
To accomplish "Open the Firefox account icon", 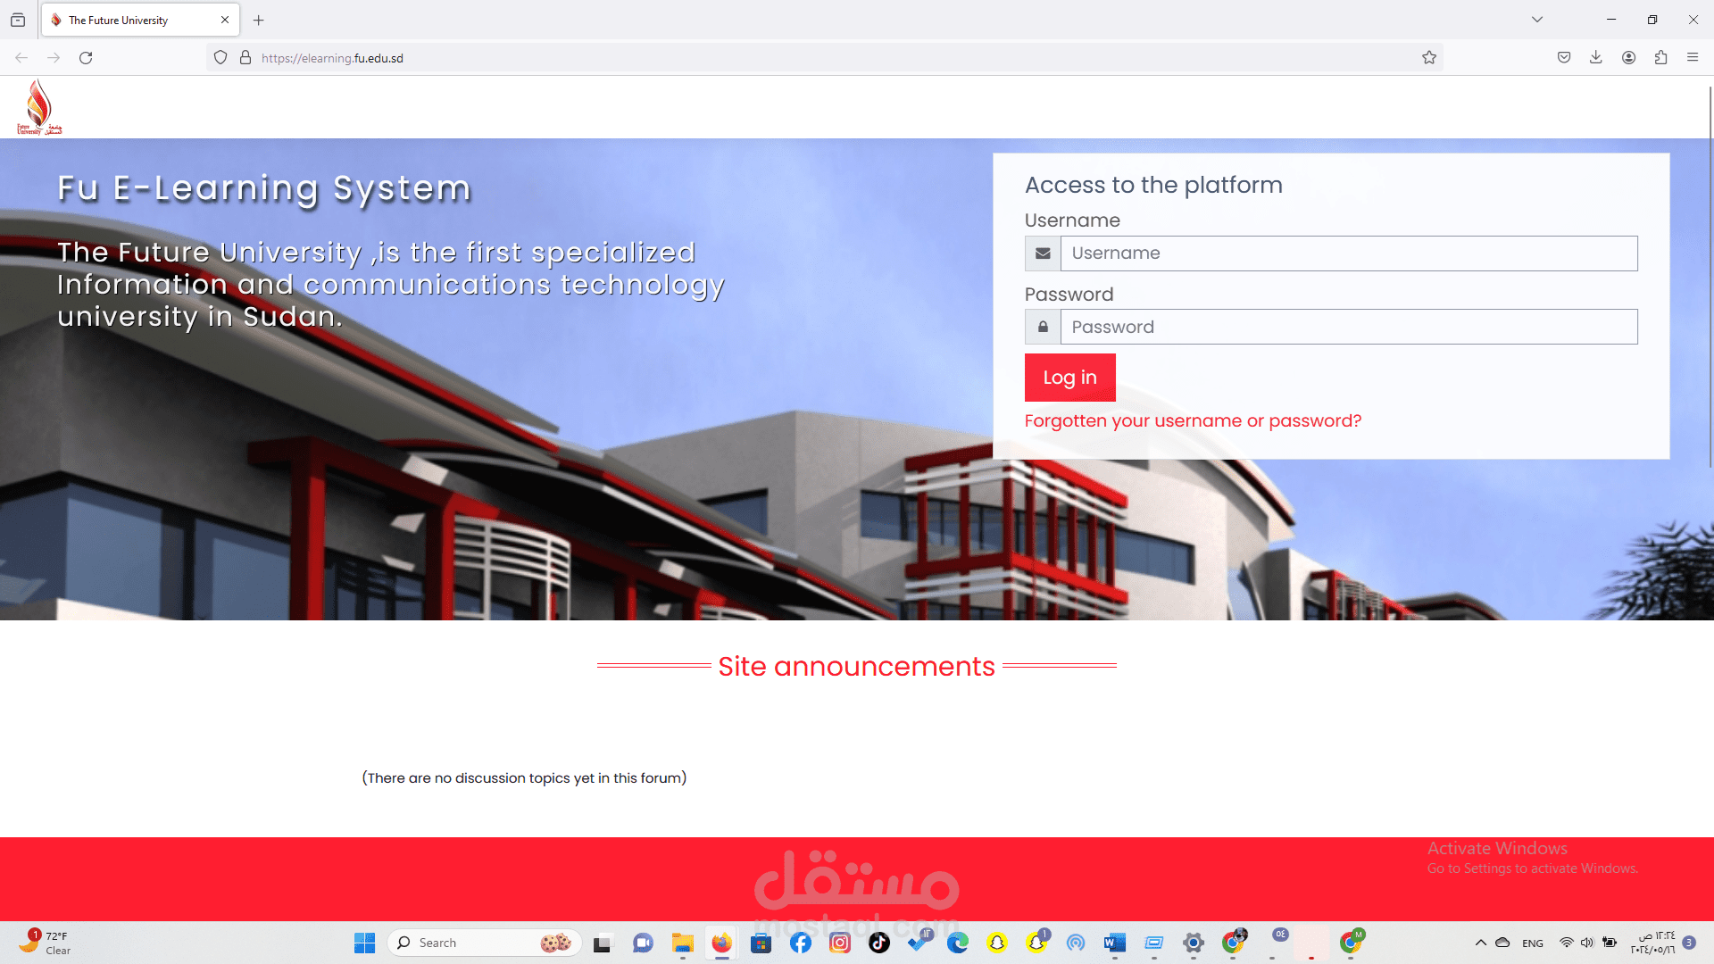I will coord(1628,57).
